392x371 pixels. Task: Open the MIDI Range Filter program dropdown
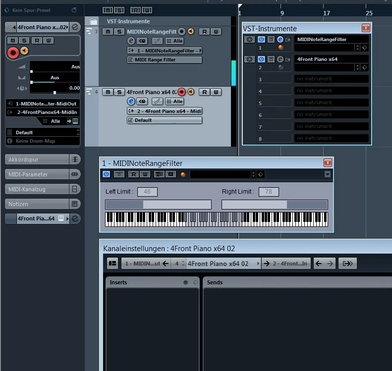pyautogui.click(x=165, y=60)
